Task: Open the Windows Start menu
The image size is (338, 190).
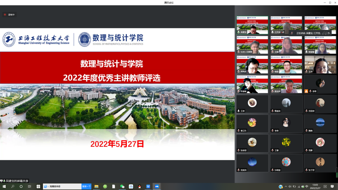Action: 4,187
